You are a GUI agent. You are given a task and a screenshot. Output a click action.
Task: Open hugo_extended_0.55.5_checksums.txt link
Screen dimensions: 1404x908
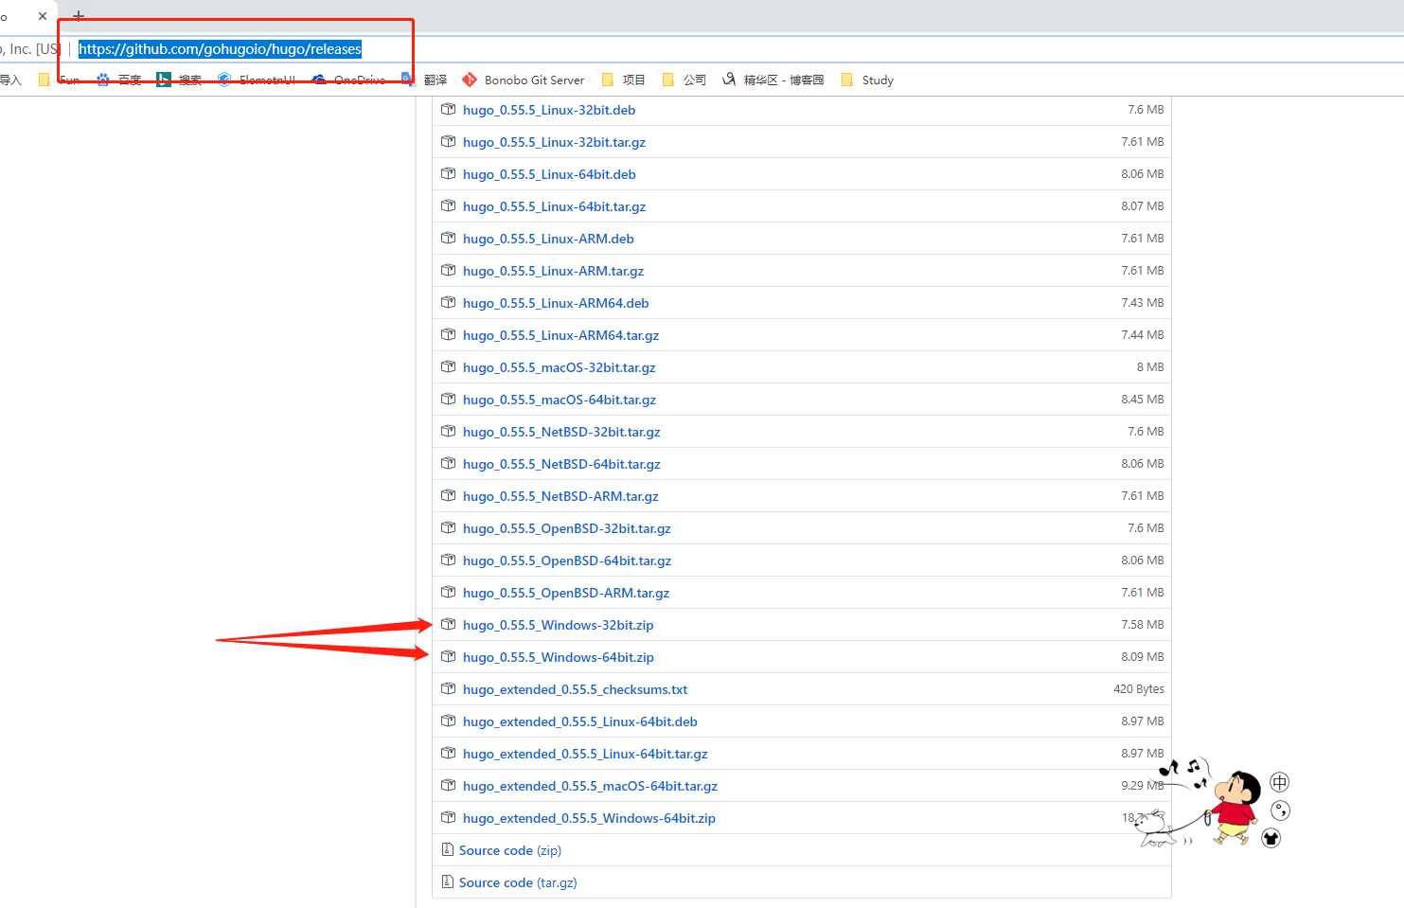click(575, 689)
